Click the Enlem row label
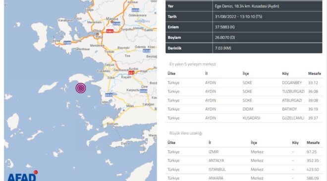The width and height of the screenshot is (327, 181). pyautogui.click(x=173, y=27)
